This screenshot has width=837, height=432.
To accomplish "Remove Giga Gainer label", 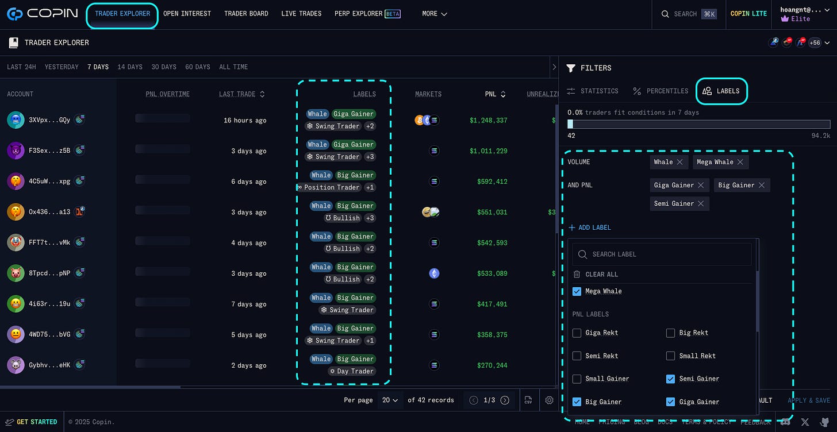I will 701,185.
